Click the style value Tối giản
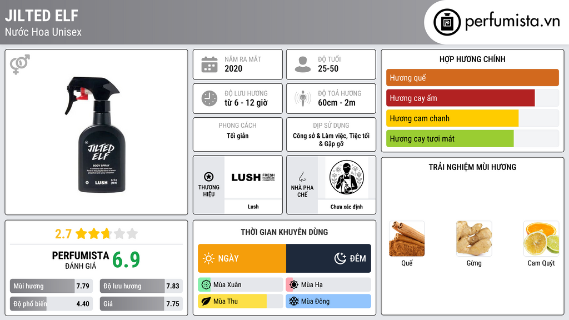569x320 pixels. [x=238, y=136]
